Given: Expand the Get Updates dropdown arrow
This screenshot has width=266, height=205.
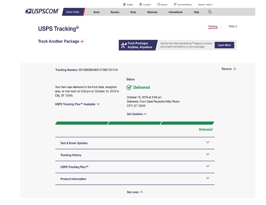Looking at the screenshot, I should click(x=145, y=114).
